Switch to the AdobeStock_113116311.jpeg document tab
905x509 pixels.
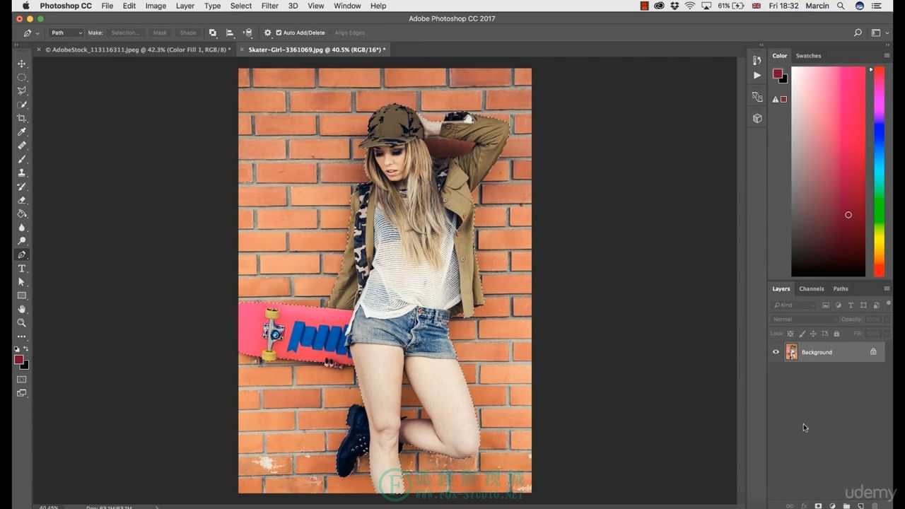point(138,49)
